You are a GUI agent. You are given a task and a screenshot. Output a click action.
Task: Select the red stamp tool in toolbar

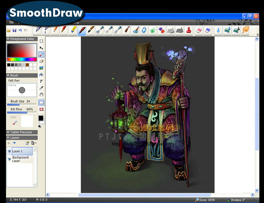click(x=189, y=30)
